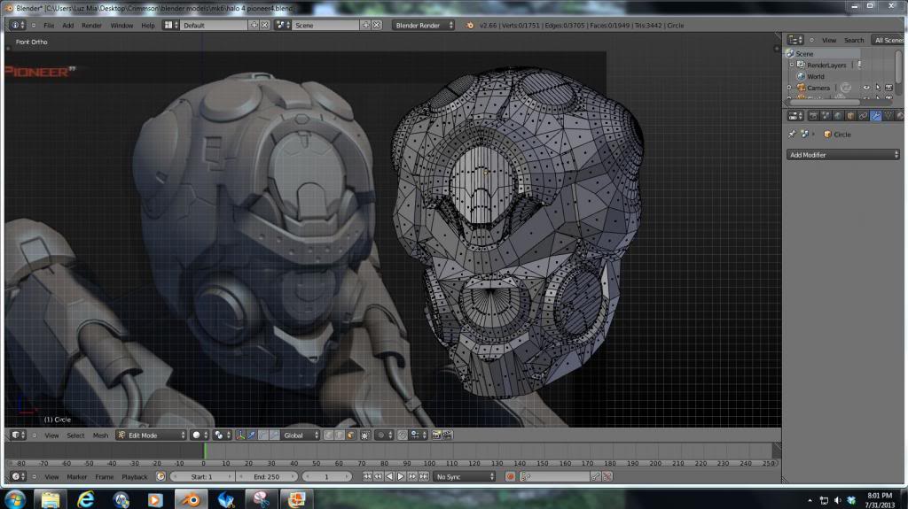
Task: Open the Render camera properties tab
Action: point(813,116)
